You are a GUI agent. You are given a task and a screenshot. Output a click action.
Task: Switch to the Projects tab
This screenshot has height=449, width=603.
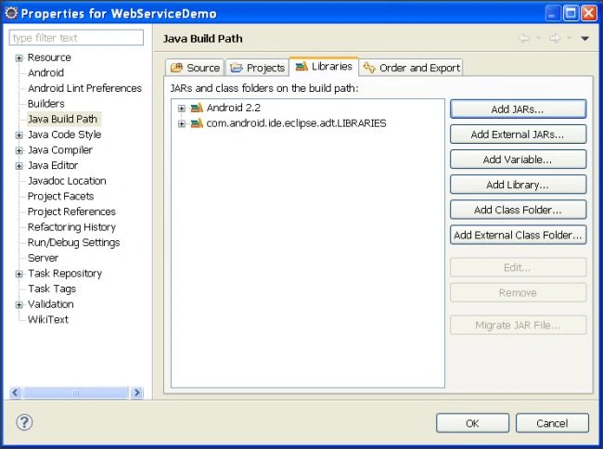(257, 68)
